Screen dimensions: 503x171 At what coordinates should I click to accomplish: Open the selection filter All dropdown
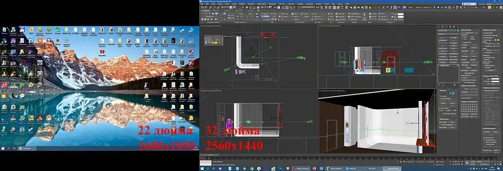click(225, 7)
